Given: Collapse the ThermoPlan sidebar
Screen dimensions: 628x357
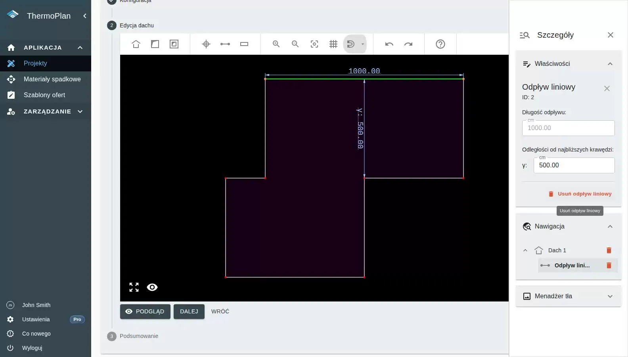Looking at the screenshot, I should (84, 16).
